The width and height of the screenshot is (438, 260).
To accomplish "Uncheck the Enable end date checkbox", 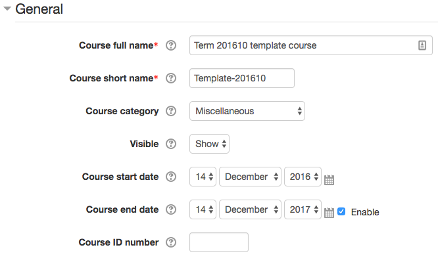I will (341, 211).
